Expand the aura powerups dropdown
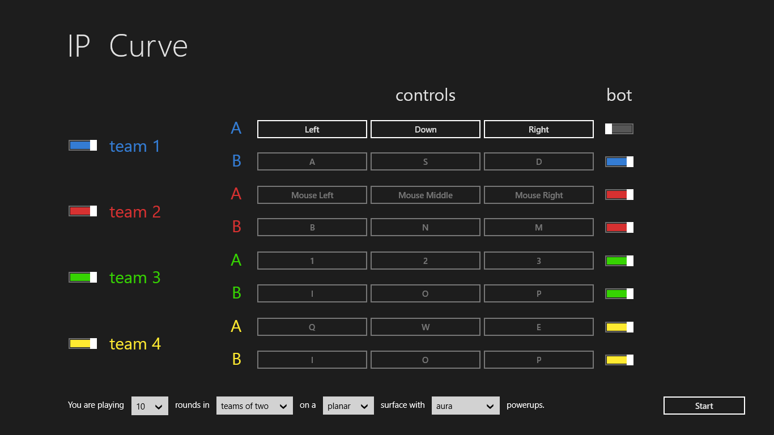774x435 pixels. point(465,406)
